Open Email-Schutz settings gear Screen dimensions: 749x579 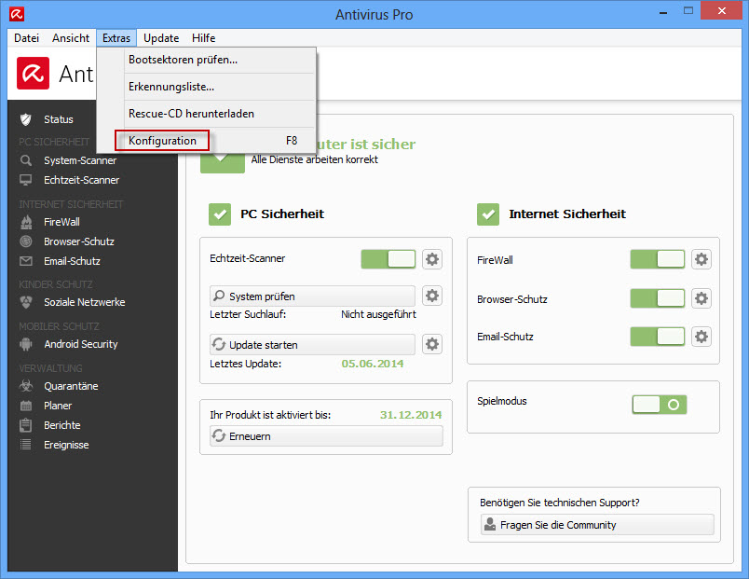click(x=701, y=337)
